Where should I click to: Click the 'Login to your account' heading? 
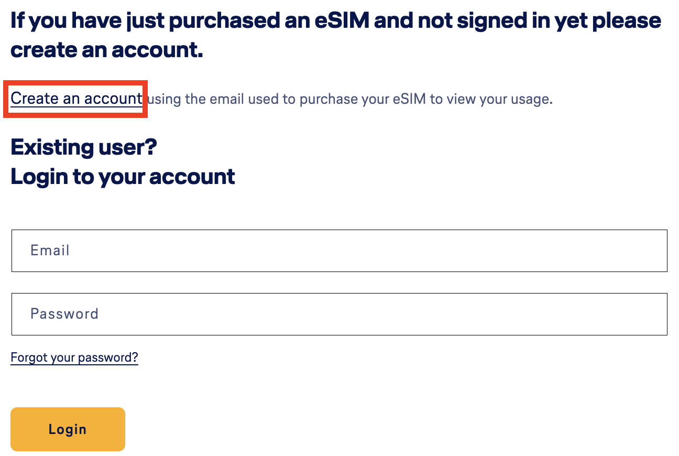pos(123,177)
